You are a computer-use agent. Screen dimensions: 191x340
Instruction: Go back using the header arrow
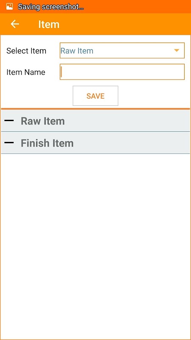(15, 24)
